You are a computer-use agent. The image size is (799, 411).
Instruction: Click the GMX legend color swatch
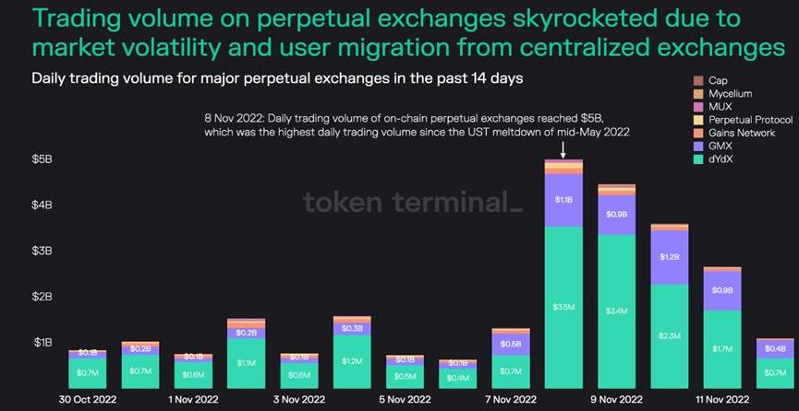[x=696, y=147]
